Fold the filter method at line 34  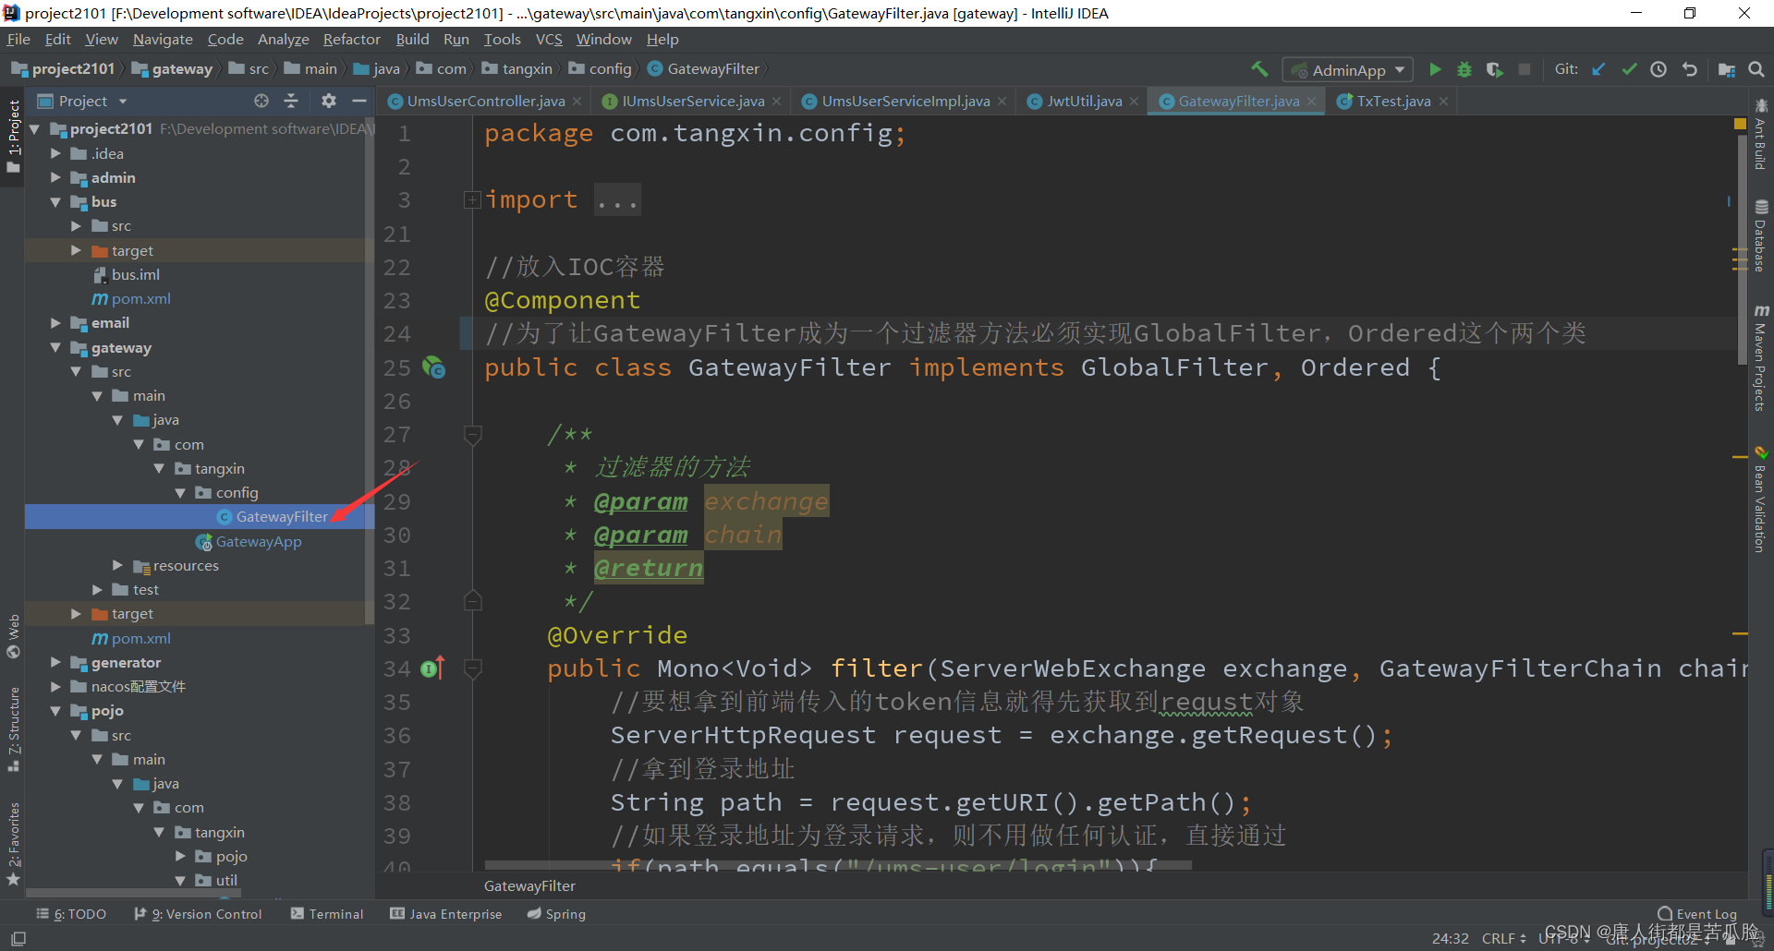click(472, 668)
